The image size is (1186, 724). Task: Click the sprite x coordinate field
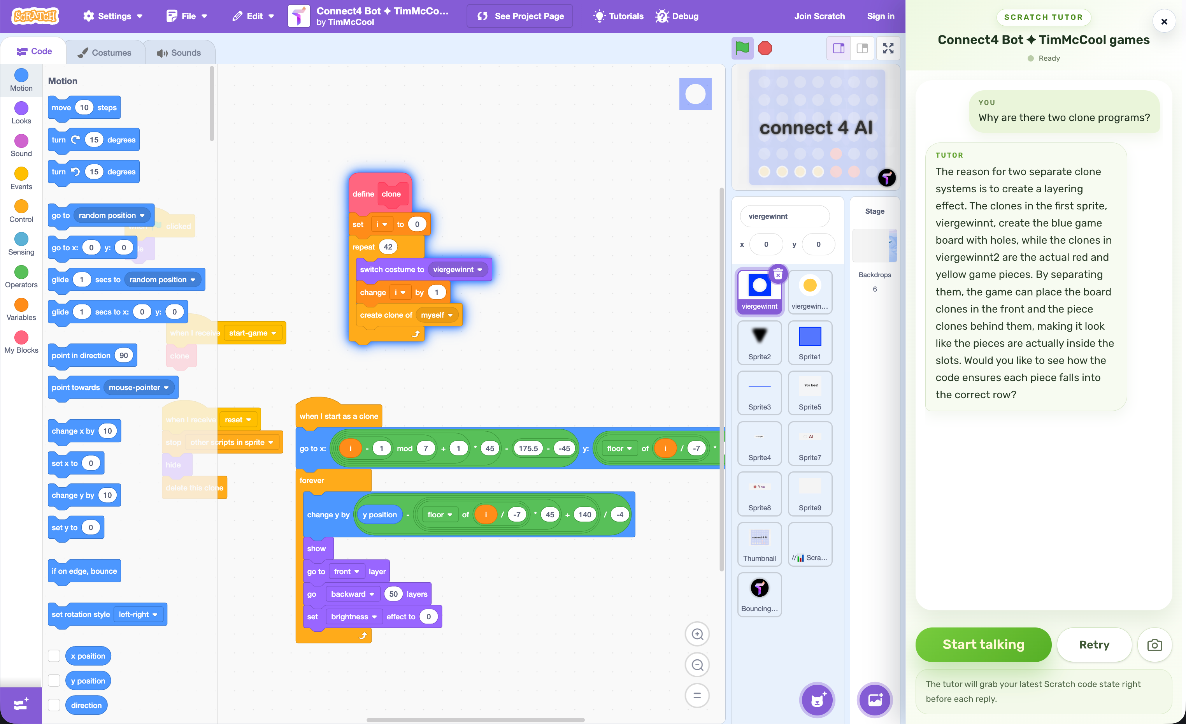point(766,244)
